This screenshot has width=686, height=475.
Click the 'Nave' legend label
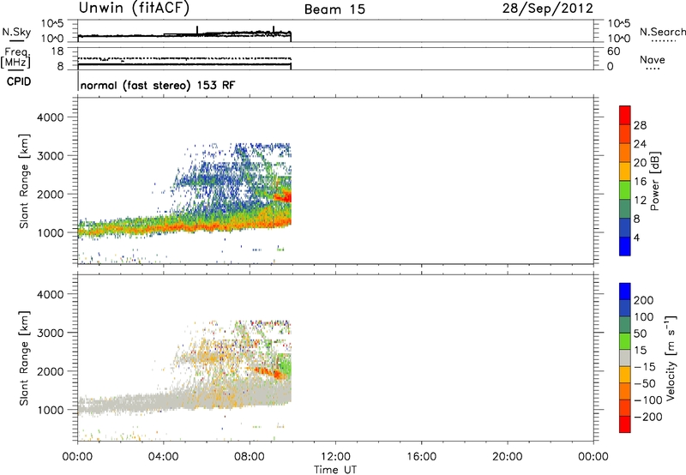[653, 60]
